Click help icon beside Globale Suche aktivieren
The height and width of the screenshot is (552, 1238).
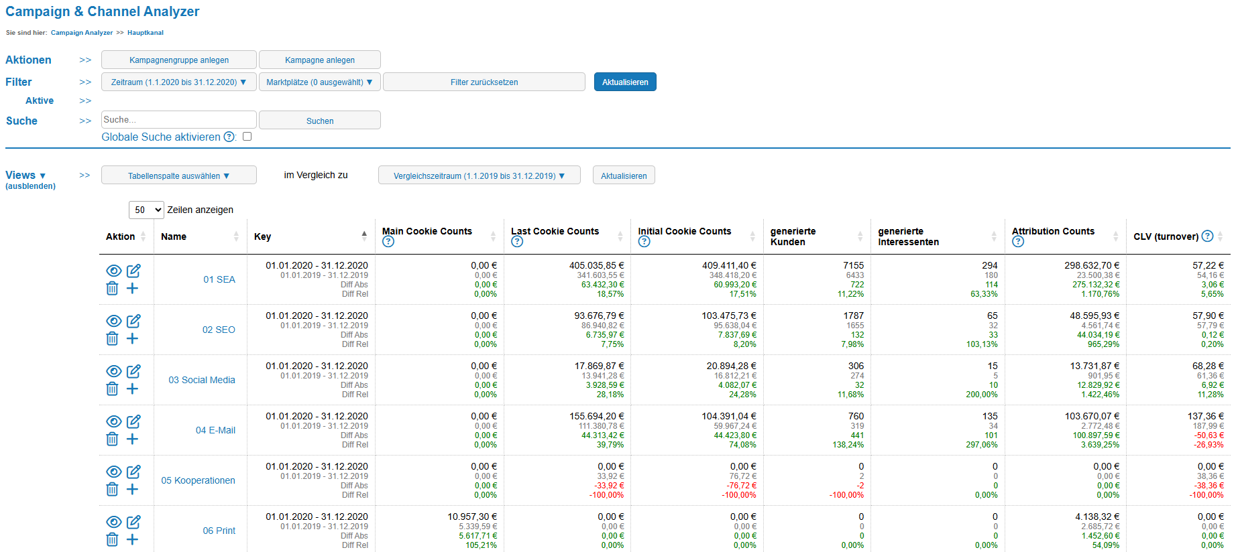[x=229, y=137]
